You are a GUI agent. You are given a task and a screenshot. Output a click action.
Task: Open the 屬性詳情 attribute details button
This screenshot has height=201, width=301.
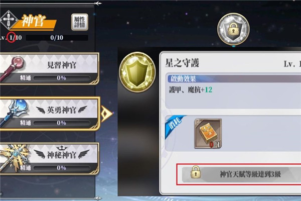pos(80,22)
